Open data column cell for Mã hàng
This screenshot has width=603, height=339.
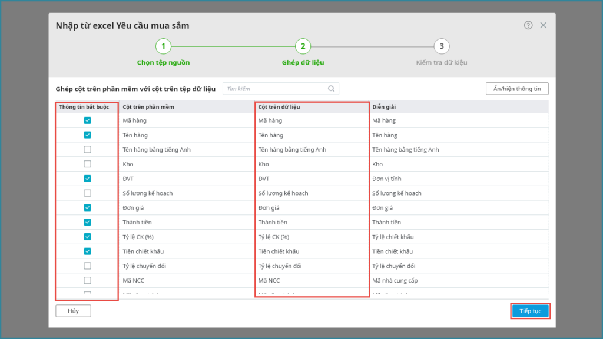[312, 120]
